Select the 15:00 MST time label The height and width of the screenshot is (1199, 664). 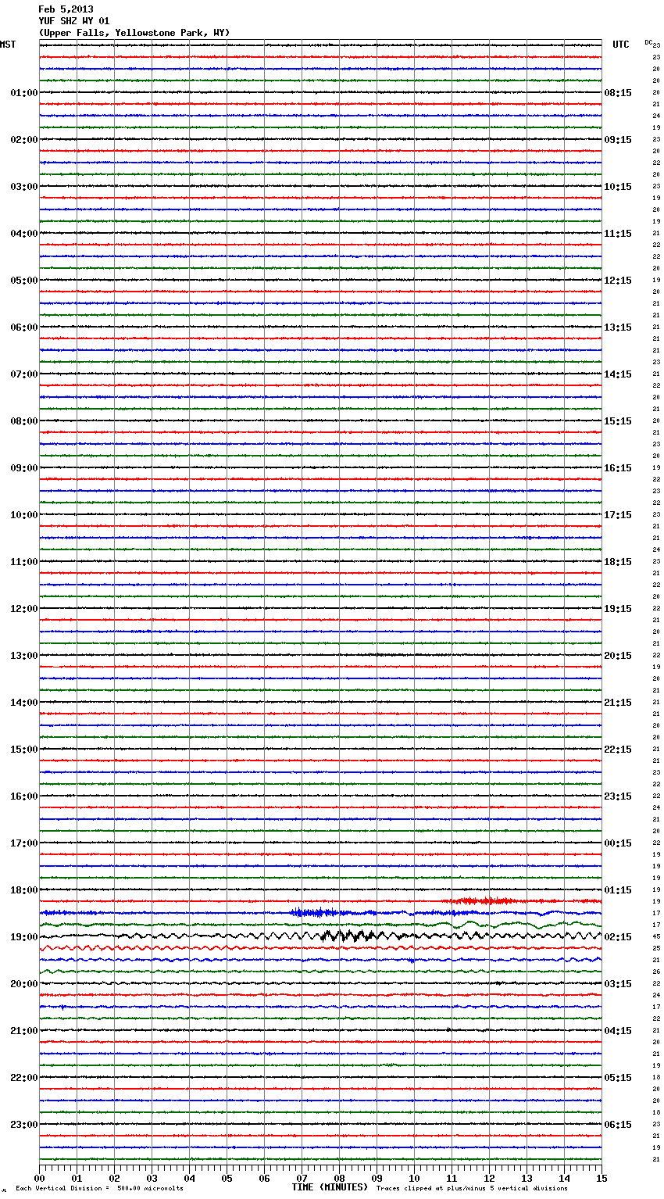(24, 750)
